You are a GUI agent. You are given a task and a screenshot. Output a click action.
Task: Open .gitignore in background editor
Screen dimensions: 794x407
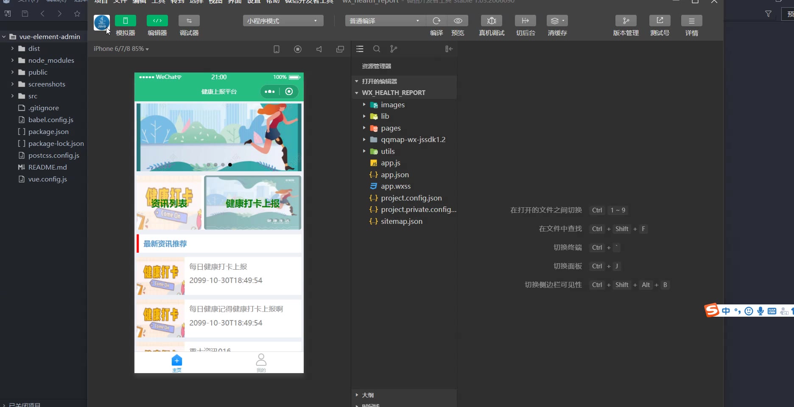coord(44,108)
